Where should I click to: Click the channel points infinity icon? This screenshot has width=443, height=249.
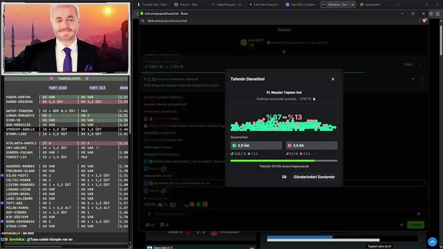150,225
